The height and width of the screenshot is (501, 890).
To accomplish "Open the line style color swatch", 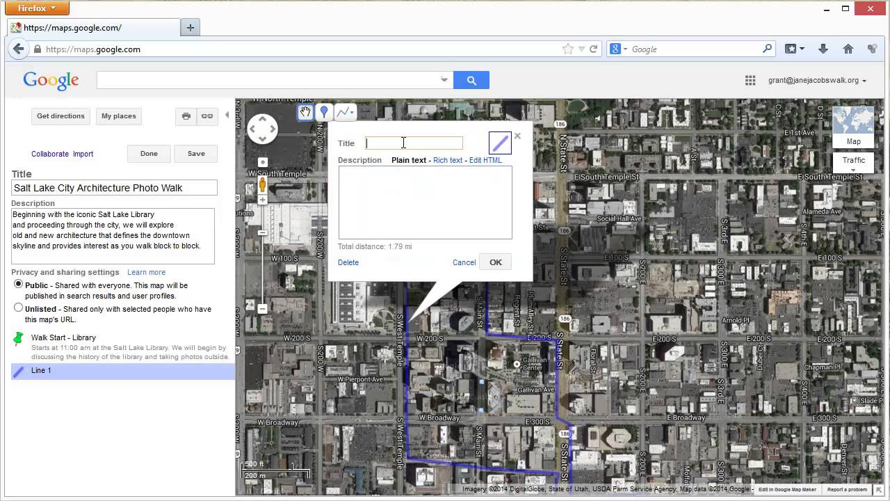I will point(500,143).
